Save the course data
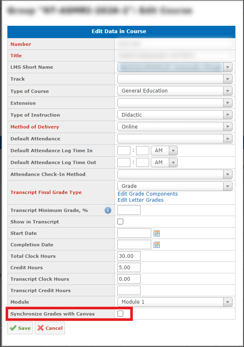 pyautogui.click(x=20, y=328)
